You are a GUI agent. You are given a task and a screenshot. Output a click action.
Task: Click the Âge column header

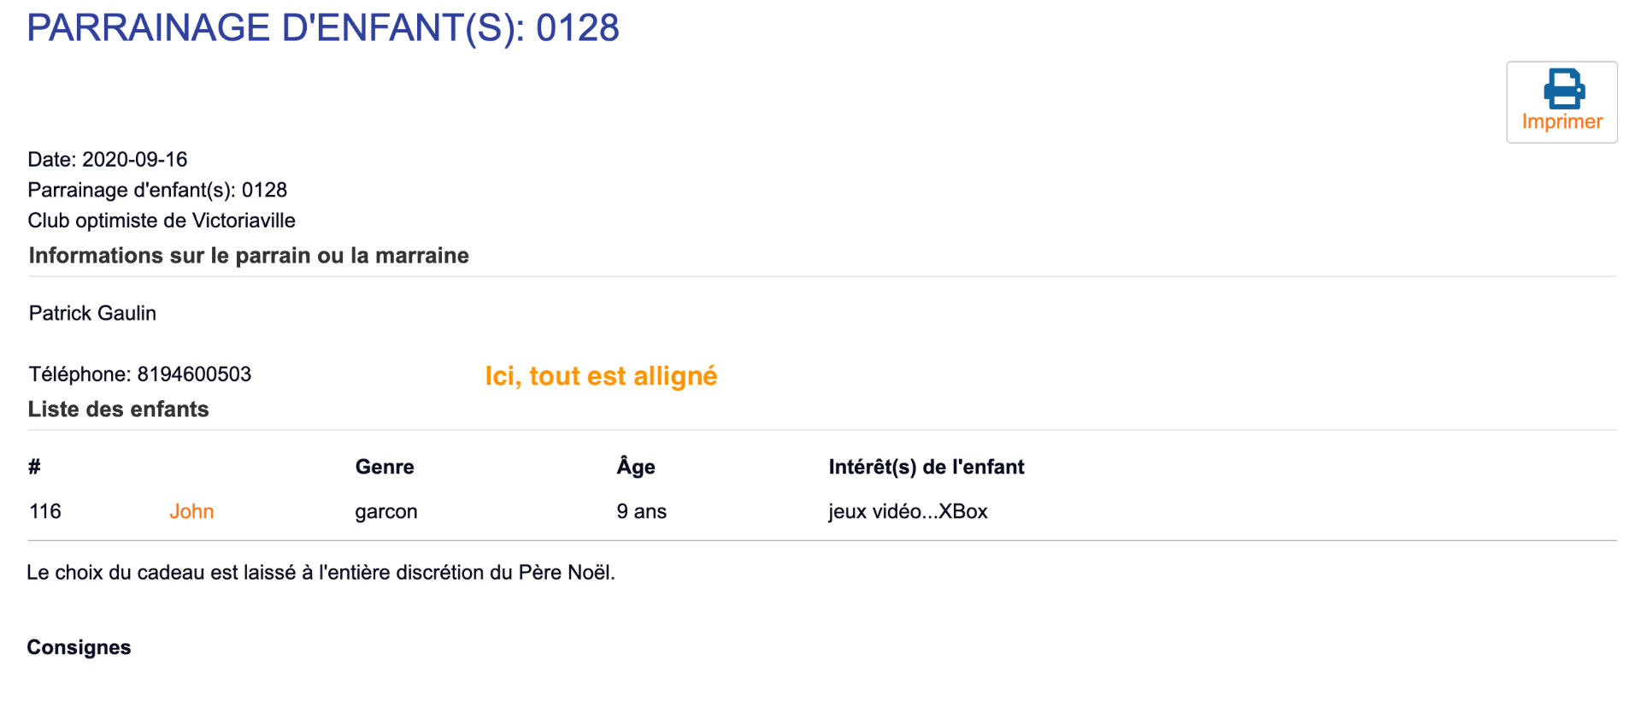(x=636, y=467)
